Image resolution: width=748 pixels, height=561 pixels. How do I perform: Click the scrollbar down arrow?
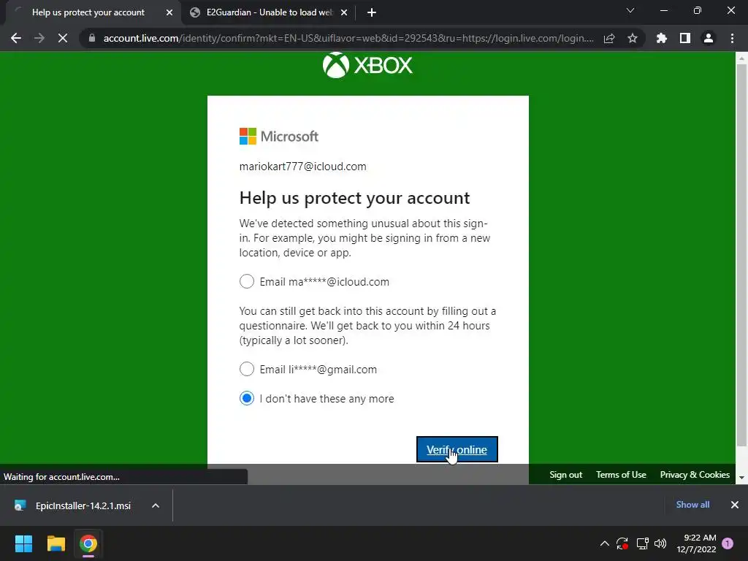point(741,477)
